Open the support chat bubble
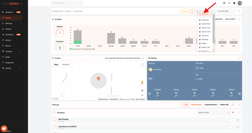Viewport: 252px width, 133px height. [4, 129]
